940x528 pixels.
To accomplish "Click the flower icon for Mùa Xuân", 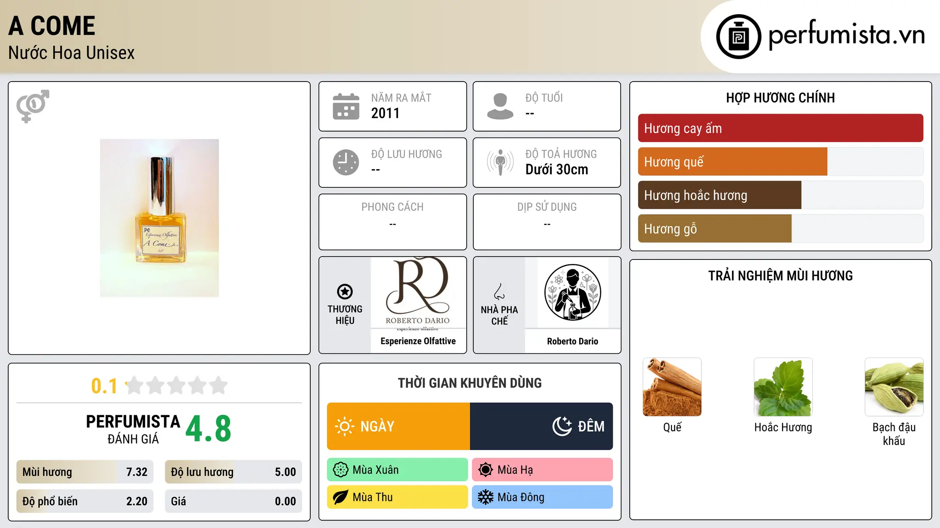I will pos(341,470).
